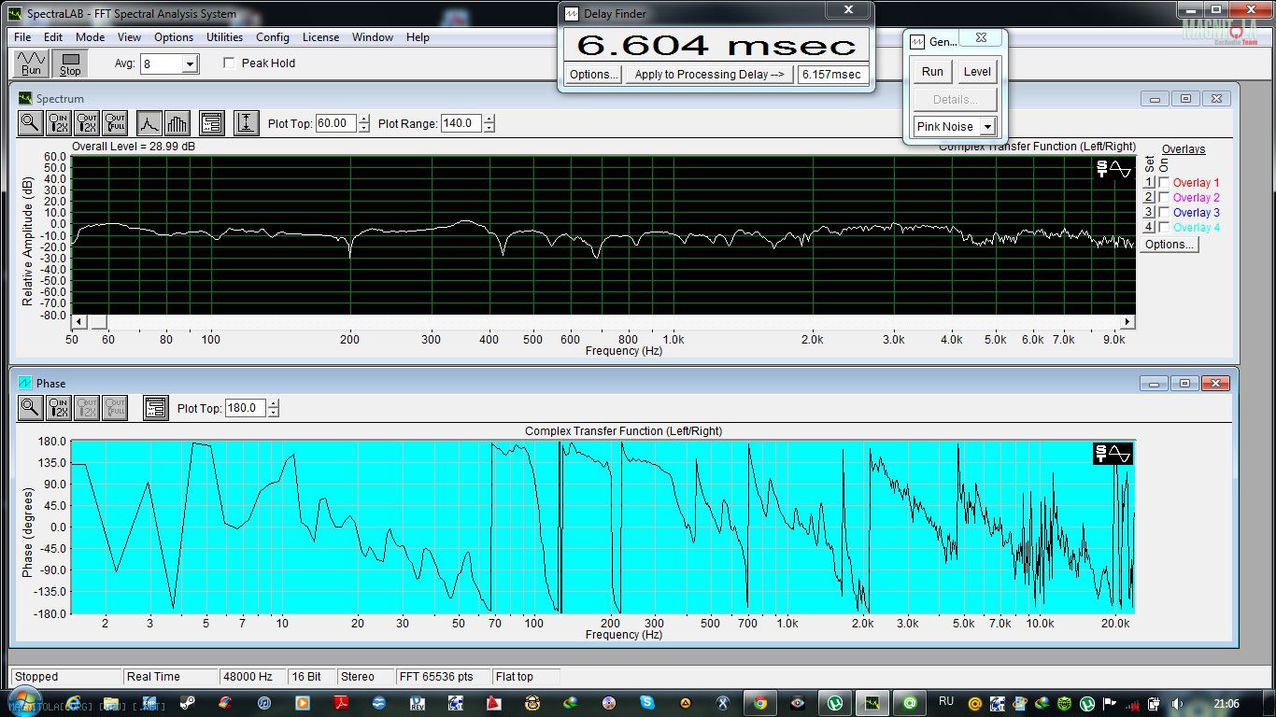Increase Plot Range with up arrow

tap(489, 119)
